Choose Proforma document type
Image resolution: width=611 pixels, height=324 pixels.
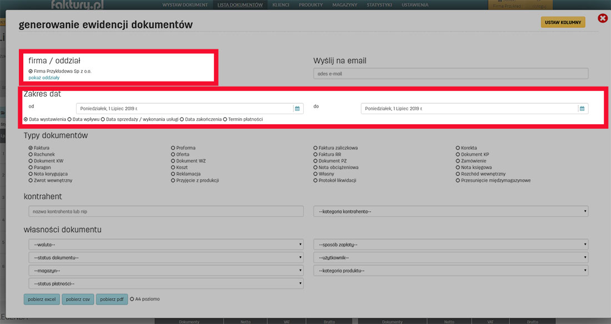(173, 148)
